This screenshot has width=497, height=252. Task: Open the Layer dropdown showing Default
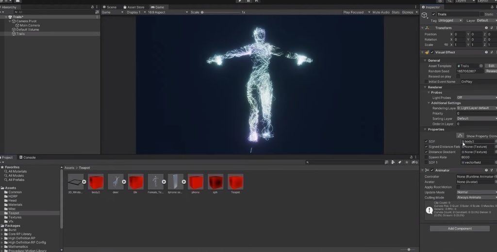tap(486, 20)
